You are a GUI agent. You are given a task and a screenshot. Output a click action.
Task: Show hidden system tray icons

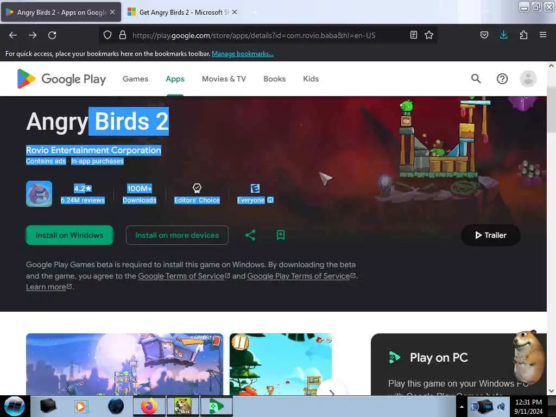tap(462, 407)
